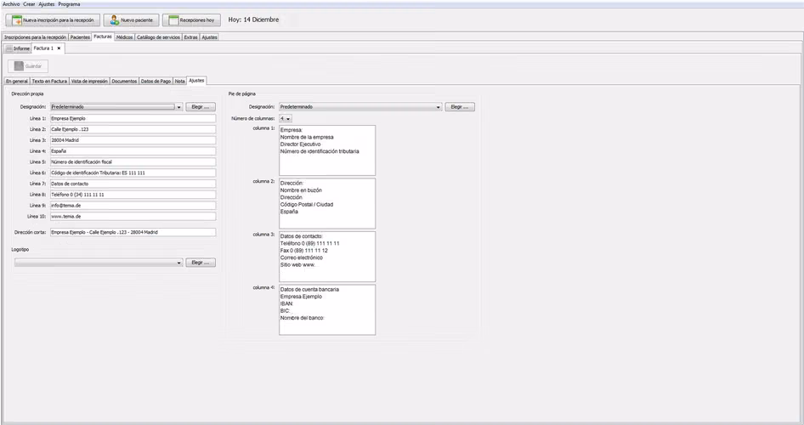Close the Factura 1 tab
The image size is (804, 425).
59,48
